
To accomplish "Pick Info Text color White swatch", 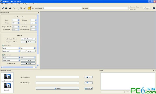I will 28,51.
